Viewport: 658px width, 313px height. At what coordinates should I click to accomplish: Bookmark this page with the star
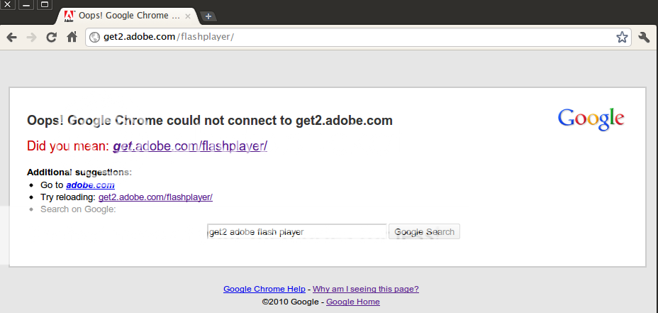click(622, 38)
